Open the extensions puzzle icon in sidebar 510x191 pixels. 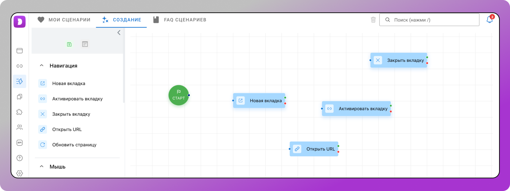tap(20, 112)
